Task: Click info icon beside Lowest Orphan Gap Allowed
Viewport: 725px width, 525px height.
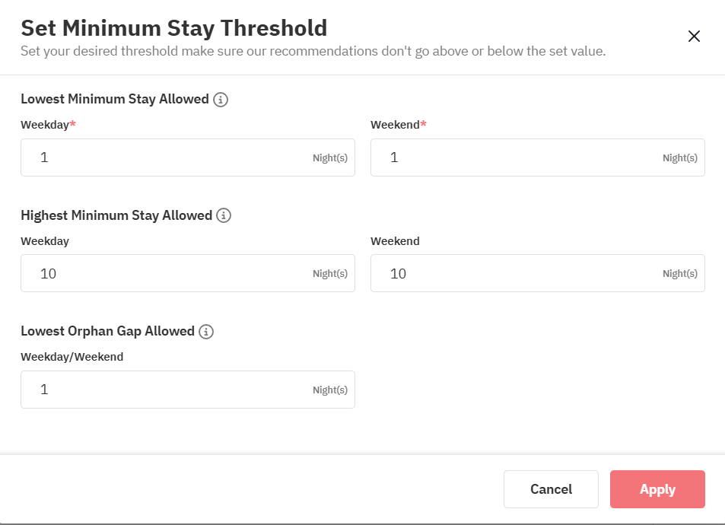Action: point(206,331)
